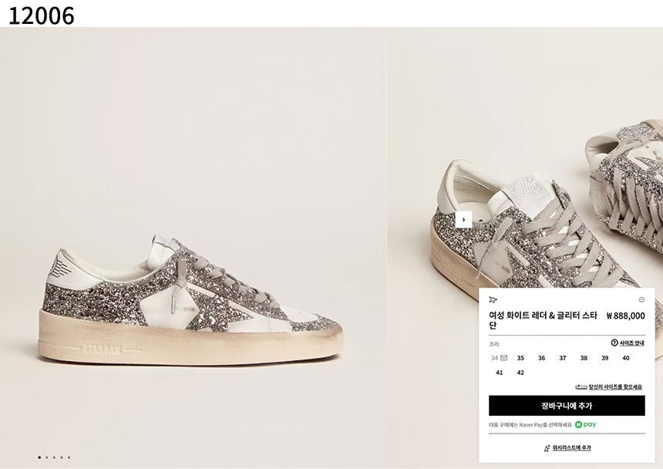663x469 pixels.
Task: Click the next image arrow button
Action: coord(463,220)
